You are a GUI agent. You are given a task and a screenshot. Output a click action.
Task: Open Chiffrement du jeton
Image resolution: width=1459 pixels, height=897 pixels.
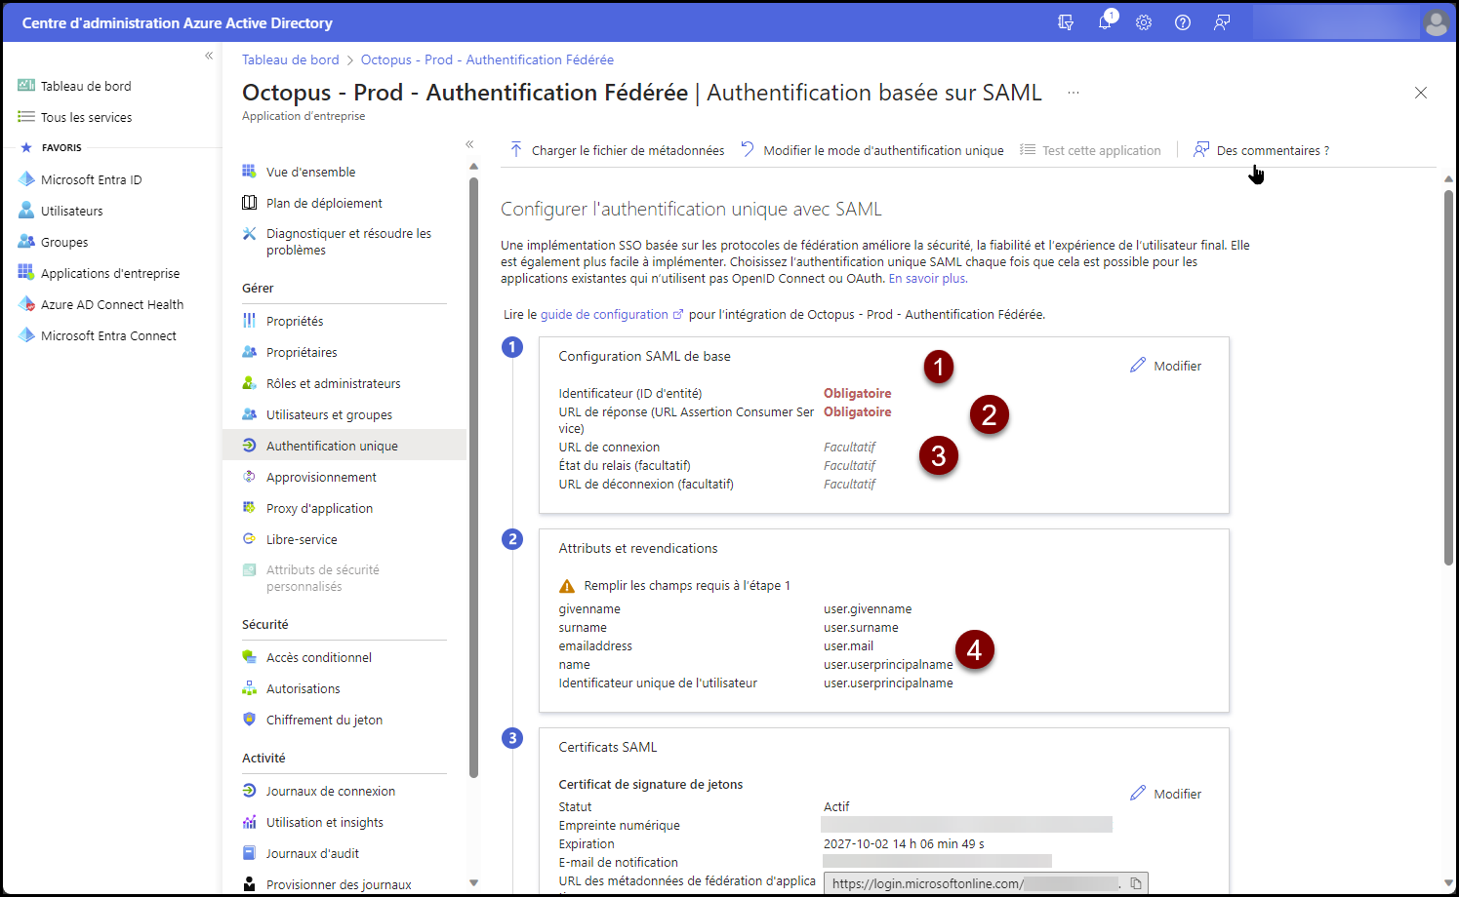[312, 720]
